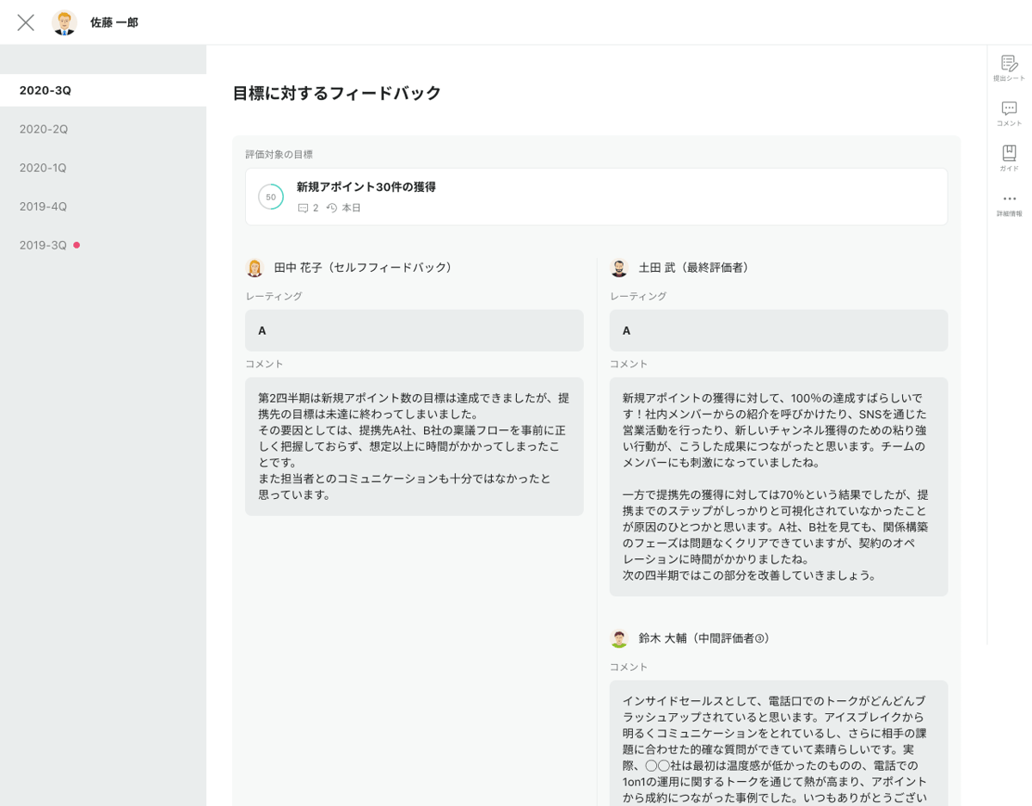Click 田中 花子 rating field showing A
The height and width of the screenshot is (806, 1032).
415,330
